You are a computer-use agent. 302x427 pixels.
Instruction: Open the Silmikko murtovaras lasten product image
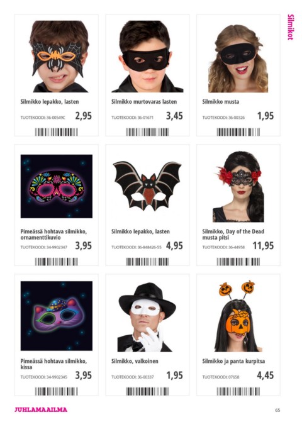click(147, 57)
